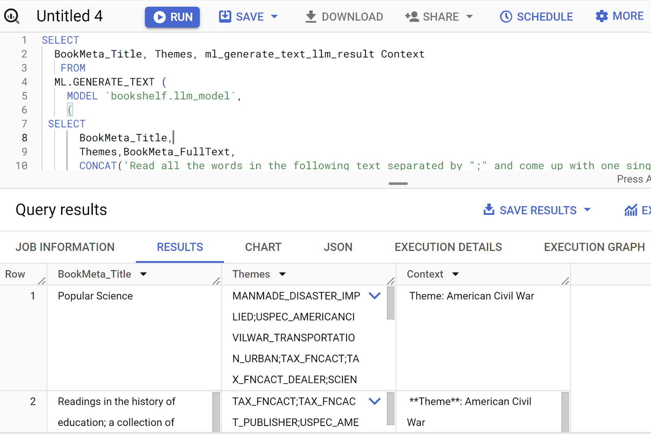The width and height of the screenshot is (651, 441).
Task: Run the query with the RUN button
Action: (x=172, y=17)
